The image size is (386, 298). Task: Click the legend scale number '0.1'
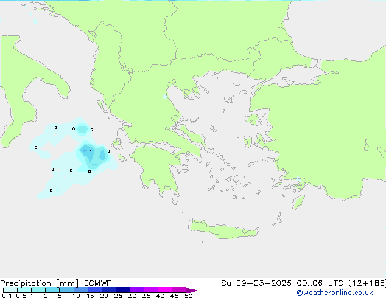[x=7, y=296]
